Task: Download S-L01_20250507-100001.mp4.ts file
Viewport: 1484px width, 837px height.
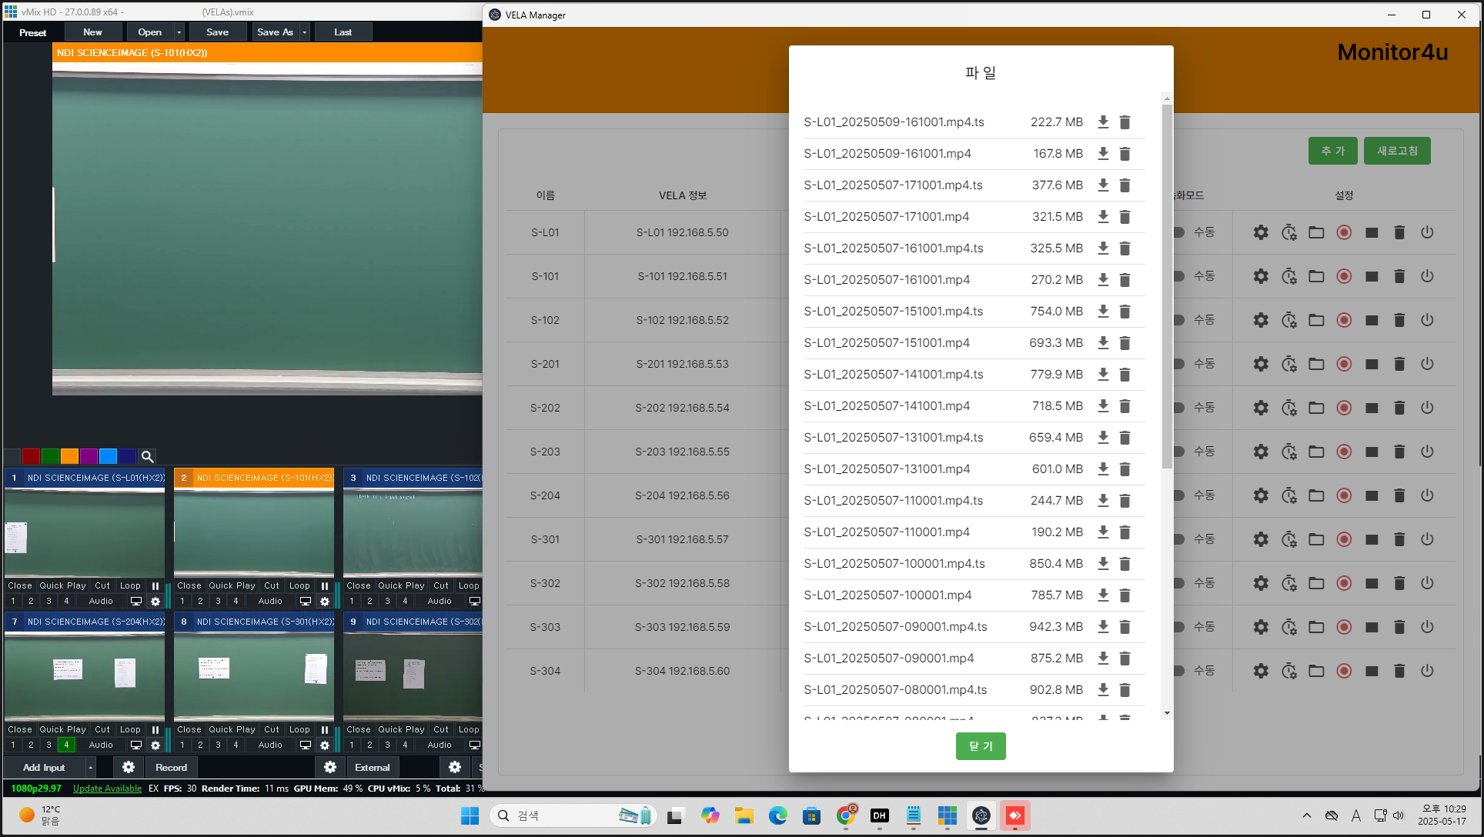Action: pos(1103,564)
